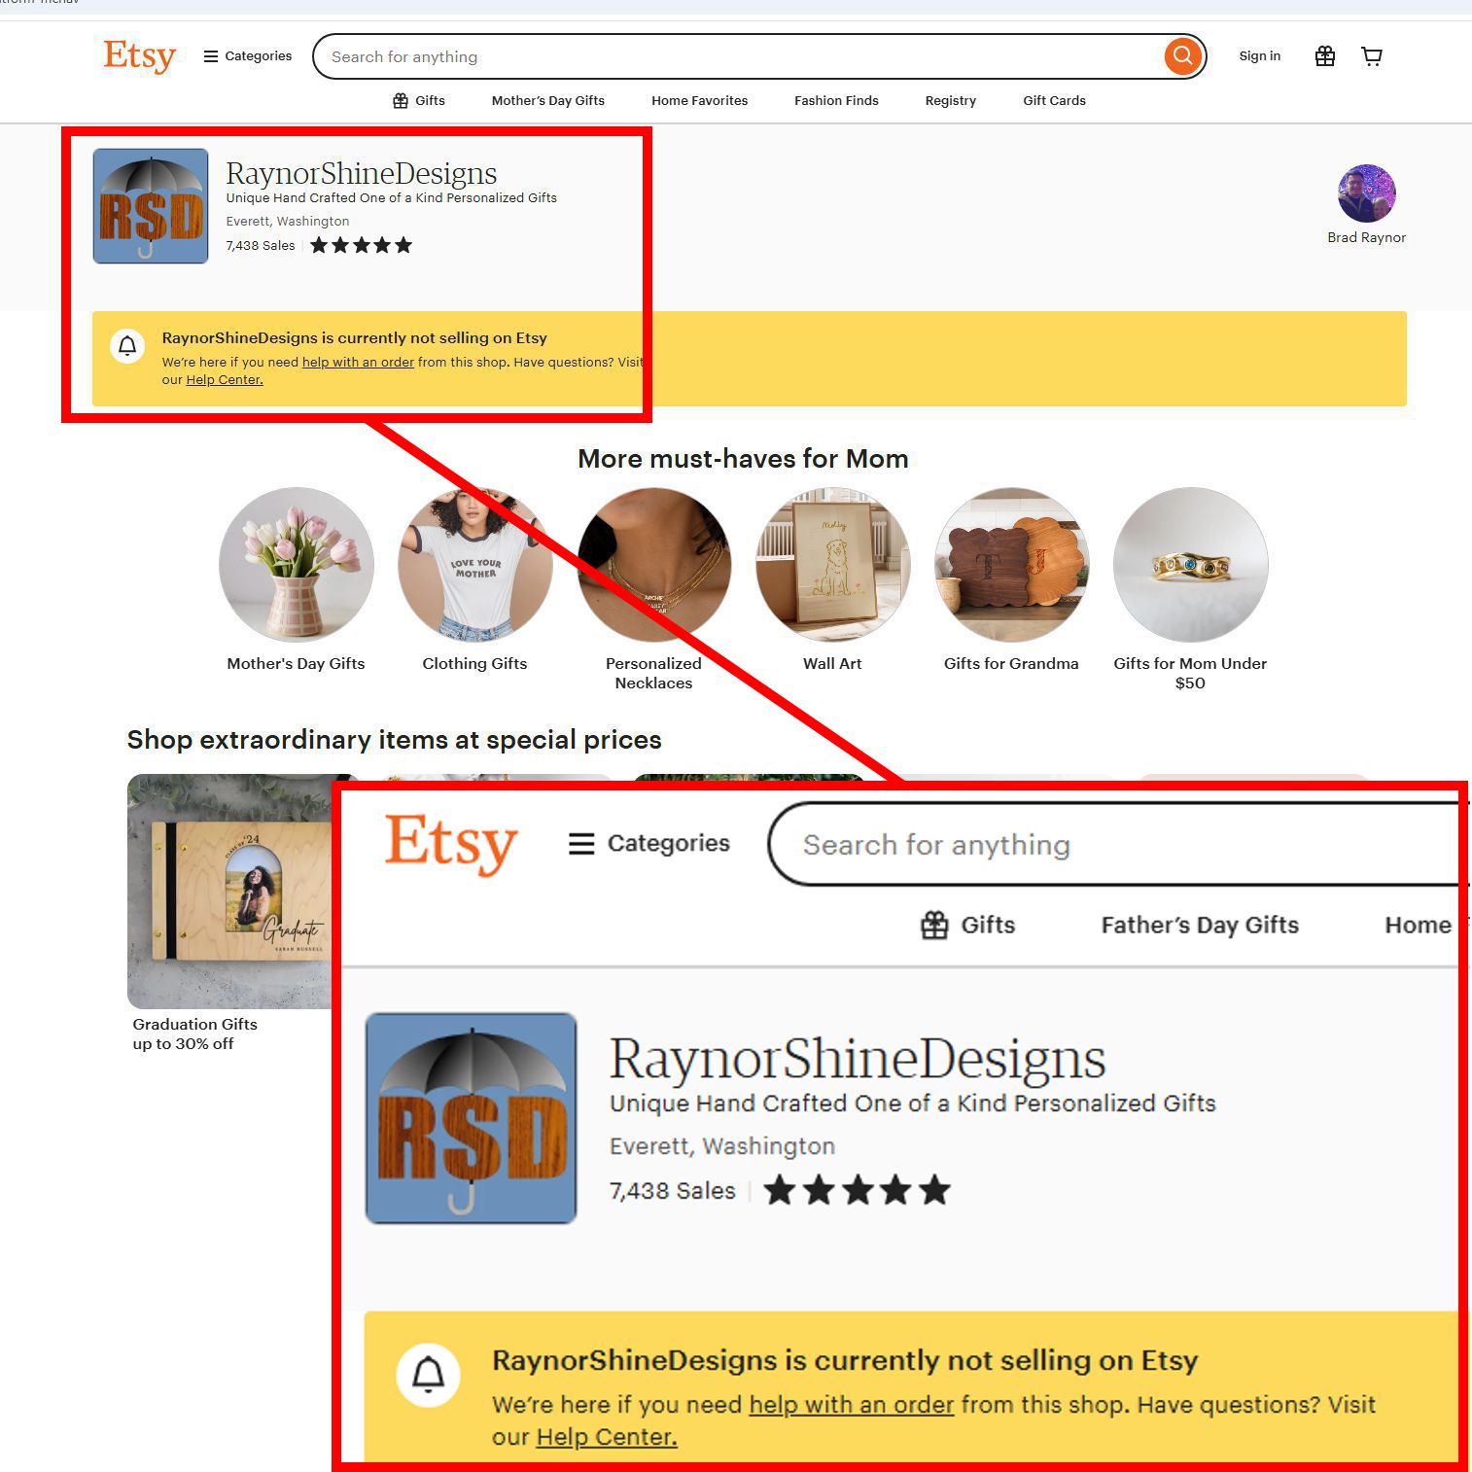1472x1472 pixels.
Task: Click the Sign in button
Action: pos(1260,56)
